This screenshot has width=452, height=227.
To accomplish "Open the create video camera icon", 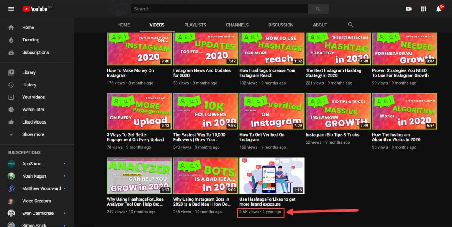I will (x=409, y=9).
